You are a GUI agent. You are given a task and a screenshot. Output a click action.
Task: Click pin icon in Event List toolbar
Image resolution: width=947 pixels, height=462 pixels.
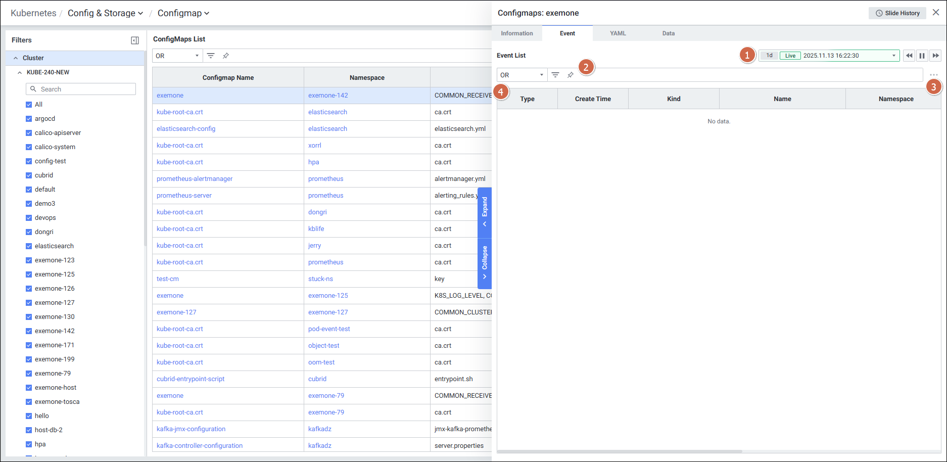pyautogui.click(x=571, y=75)
